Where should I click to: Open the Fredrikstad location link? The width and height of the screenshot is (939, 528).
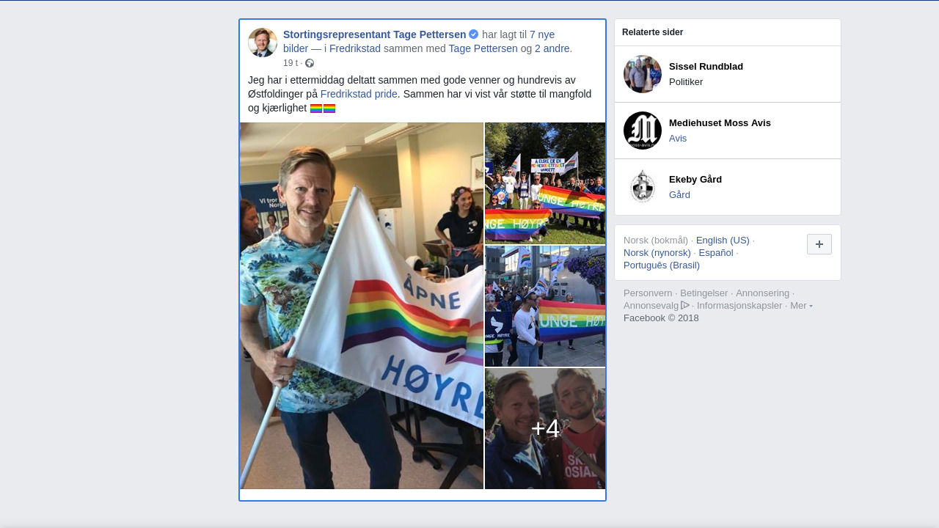[355, 48]
